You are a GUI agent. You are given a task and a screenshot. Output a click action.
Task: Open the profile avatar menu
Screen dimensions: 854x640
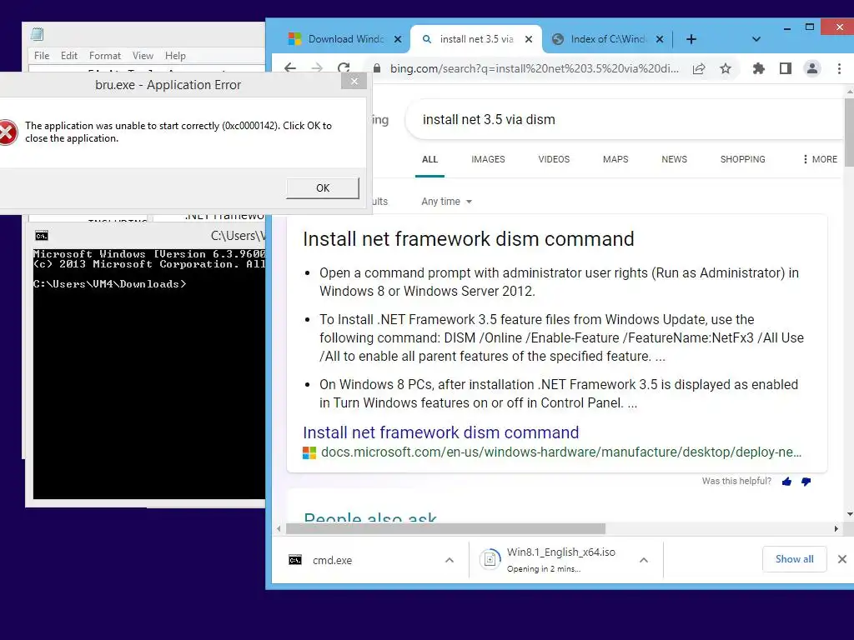811,68
